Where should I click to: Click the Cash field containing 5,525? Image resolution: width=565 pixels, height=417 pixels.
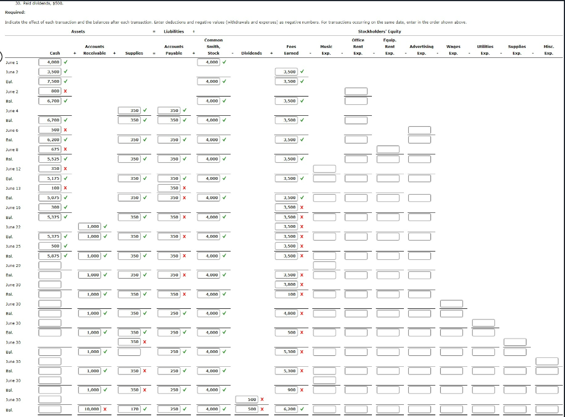click(x=50, y=159)
